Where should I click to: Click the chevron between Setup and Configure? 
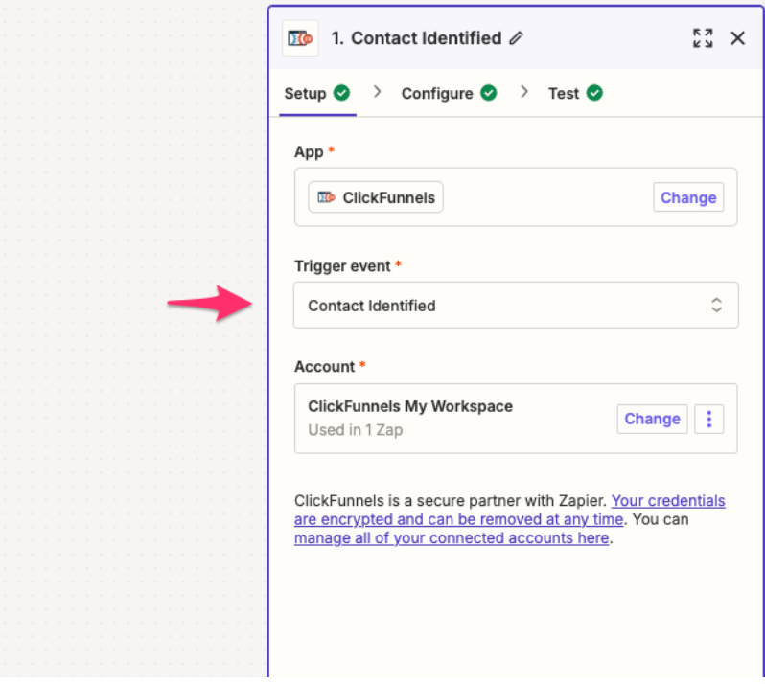(378, 92)
